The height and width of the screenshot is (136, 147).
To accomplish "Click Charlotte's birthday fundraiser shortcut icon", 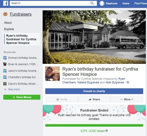I will click(5, 77).
